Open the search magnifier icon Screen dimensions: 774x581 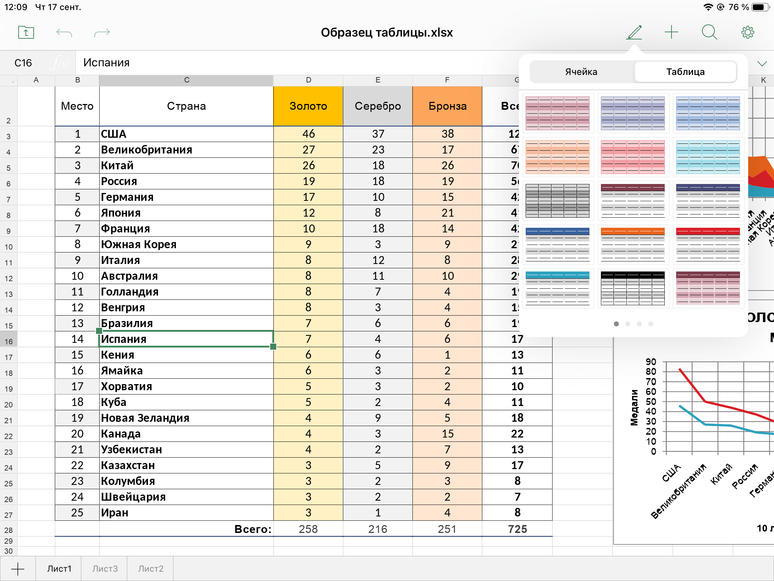709,32
